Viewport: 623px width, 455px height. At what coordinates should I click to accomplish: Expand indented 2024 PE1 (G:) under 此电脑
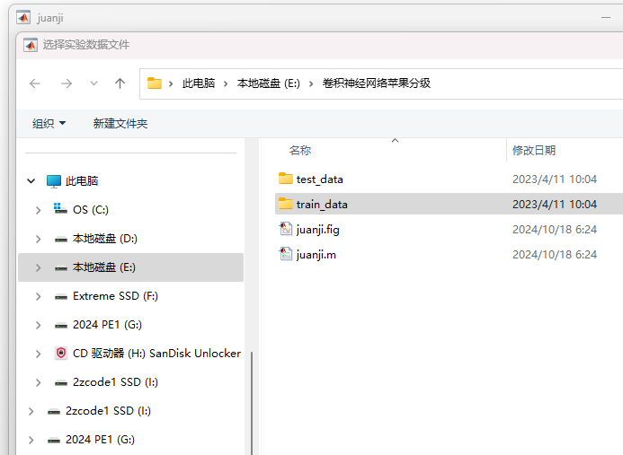click(x=38, y=325)
